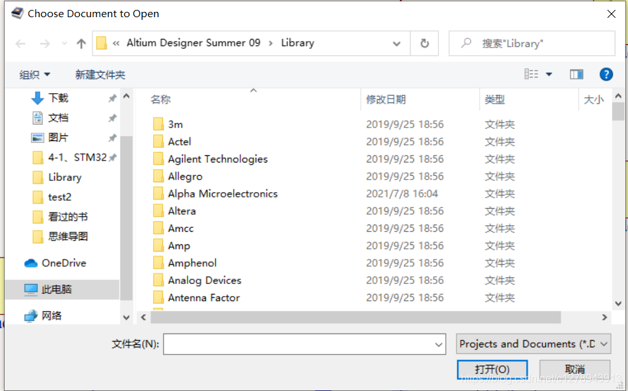Sort by the 名称 column header

160,100
